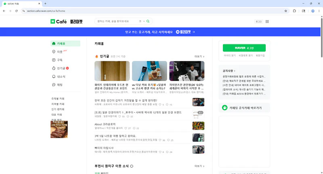Bookmark this page with star icon
Viewport: 323px width, 174px height.
click(x=286, y=11)
